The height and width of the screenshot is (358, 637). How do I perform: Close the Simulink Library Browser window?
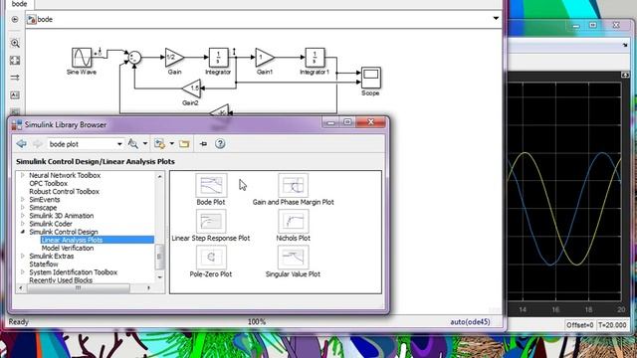point(370,121)
